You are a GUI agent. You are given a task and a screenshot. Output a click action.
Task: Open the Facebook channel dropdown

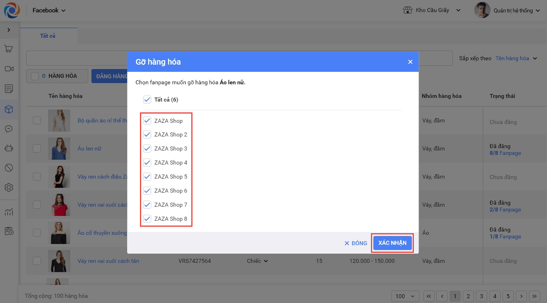pyautogui.click(x=49, y=10)
